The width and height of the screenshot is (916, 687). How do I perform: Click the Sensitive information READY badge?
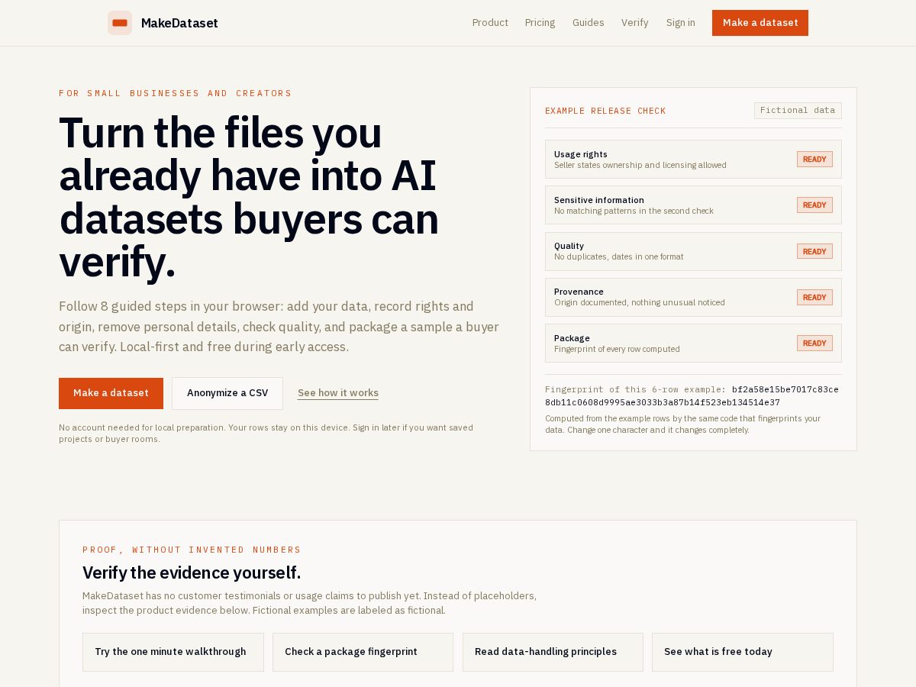click(814, 205)
